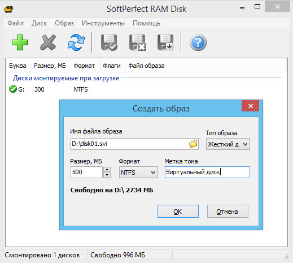Increase size with the up spinner arrow

(x=107, y=169)
